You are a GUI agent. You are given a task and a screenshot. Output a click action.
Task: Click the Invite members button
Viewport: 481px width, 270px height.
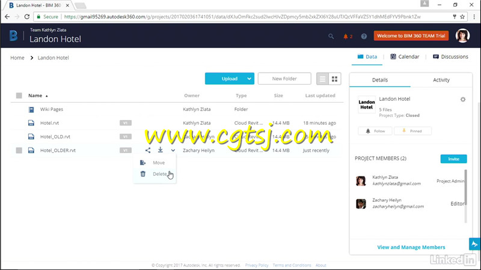(x=453, y=159)
